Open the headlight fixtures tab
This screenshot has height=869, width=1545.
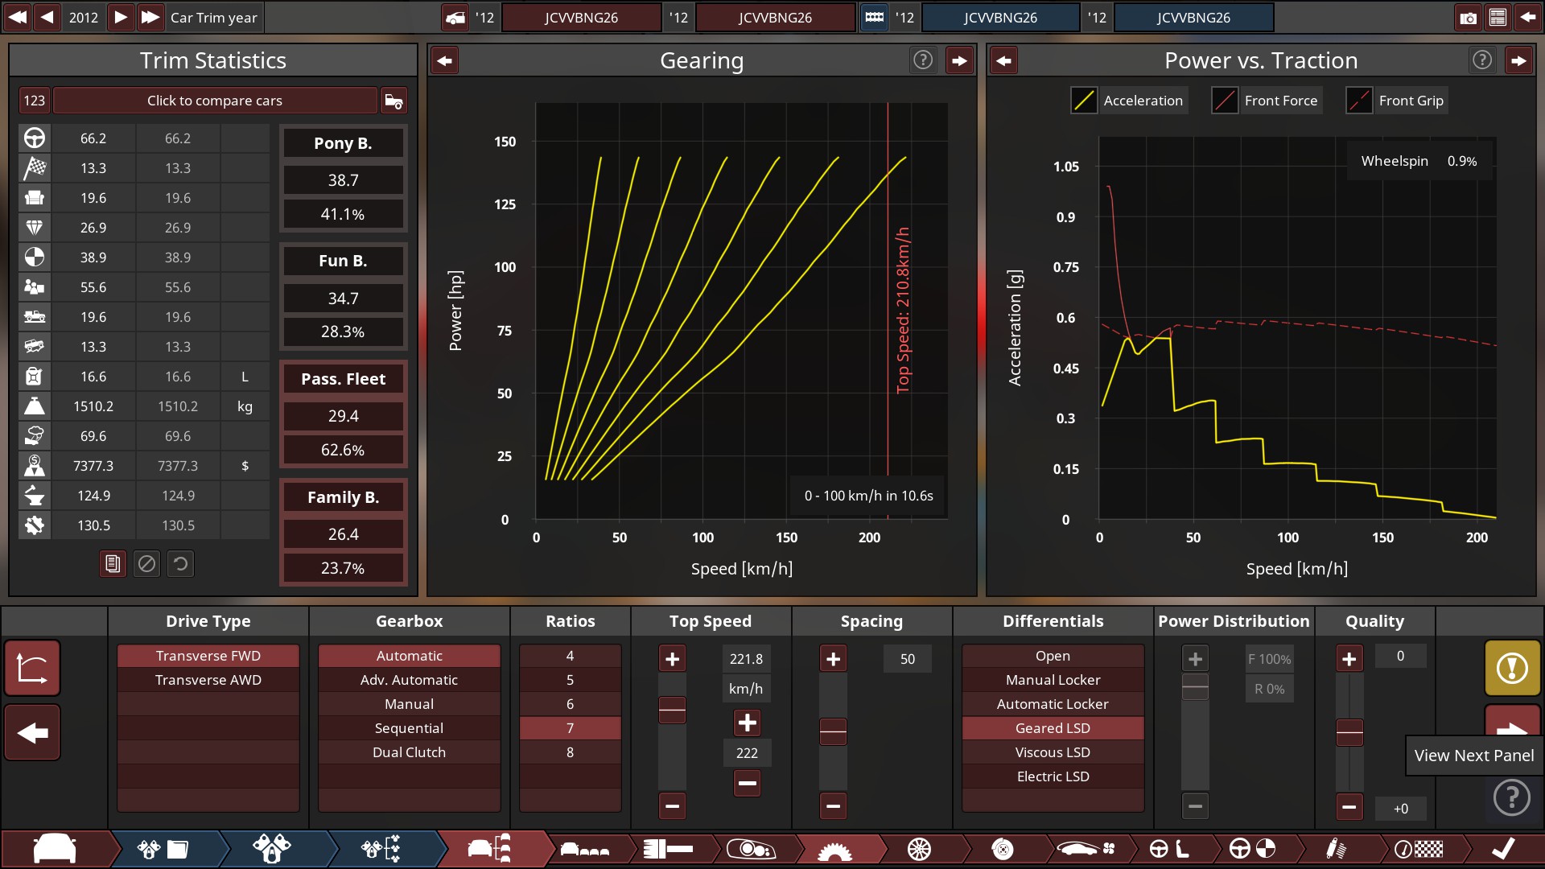750,849
